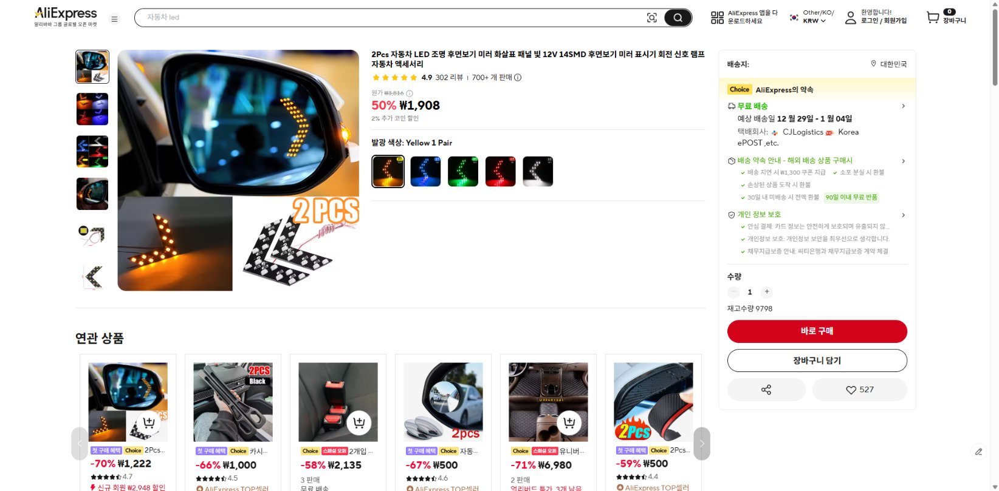Image resolution: width=999 pixels, height=491 pixels.
Task: Add to wishlist via heart icon 527
Action: point(859,390)
